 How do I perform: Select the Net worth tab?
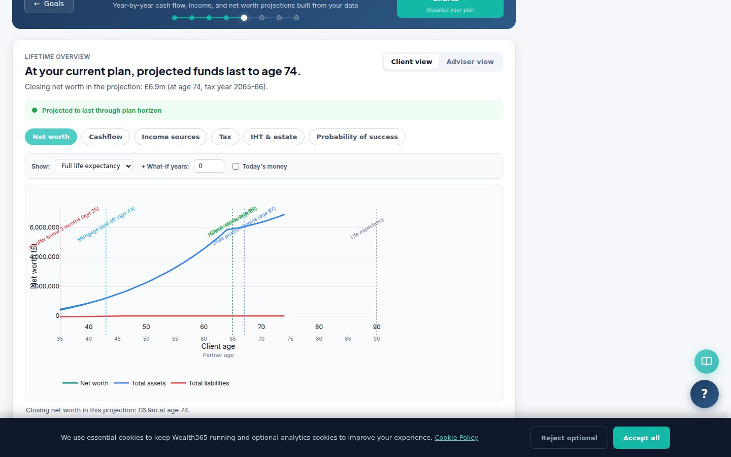[x=51, y=137]
